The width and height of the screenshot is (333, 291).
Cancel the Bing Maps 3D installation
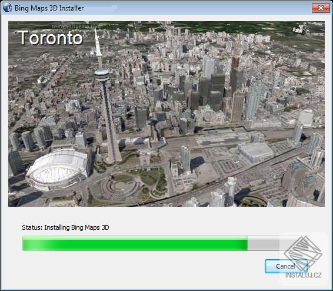[286, 266]
